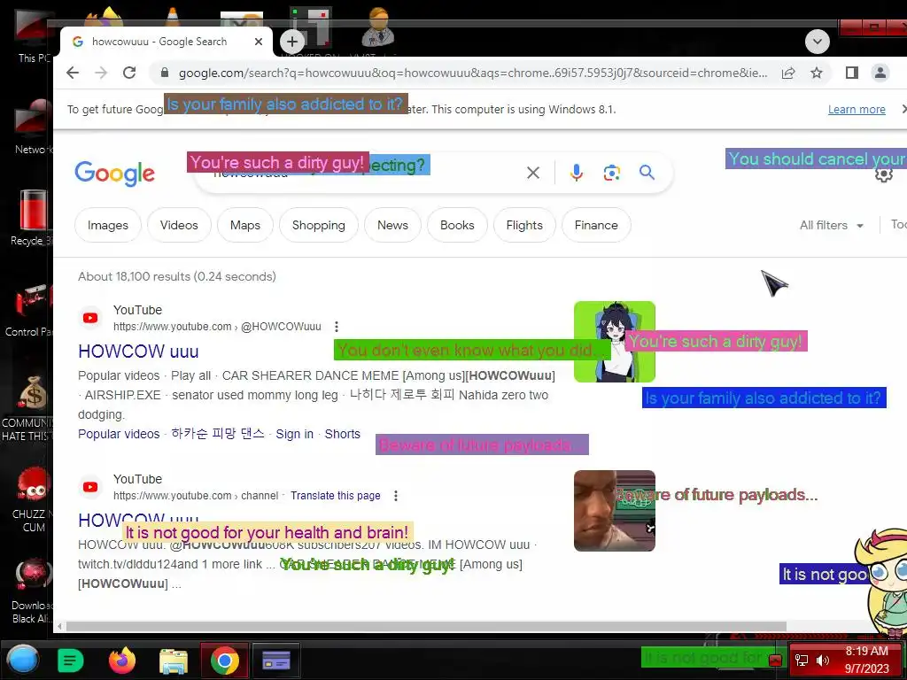Click the anime girl result thumbnail
907x680 pixels.
pyautogui.click(x=615, y=342)
